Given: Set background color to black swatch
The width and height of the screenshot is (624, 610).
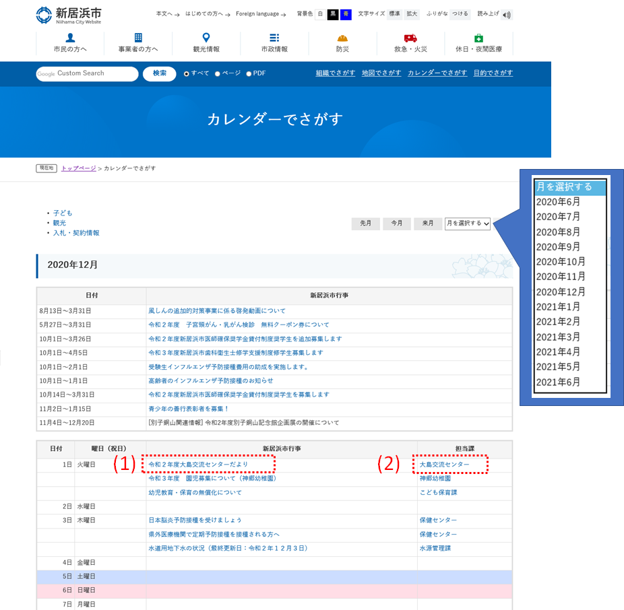Looking at the screenshot, I should point(333,14).
